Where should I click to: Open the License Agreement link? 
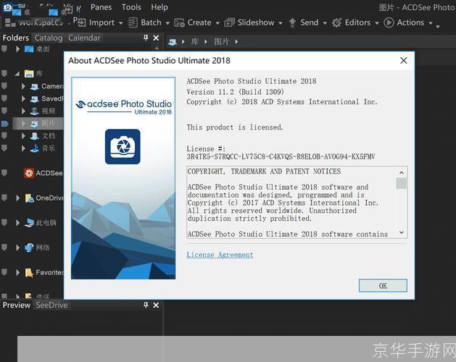tap(220, 255)
